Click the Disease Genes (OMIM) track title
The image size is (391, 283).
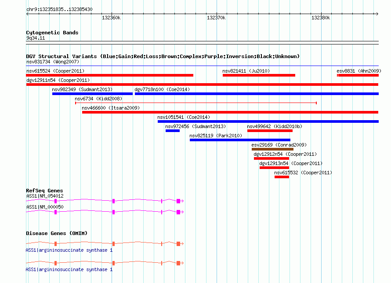57,233
